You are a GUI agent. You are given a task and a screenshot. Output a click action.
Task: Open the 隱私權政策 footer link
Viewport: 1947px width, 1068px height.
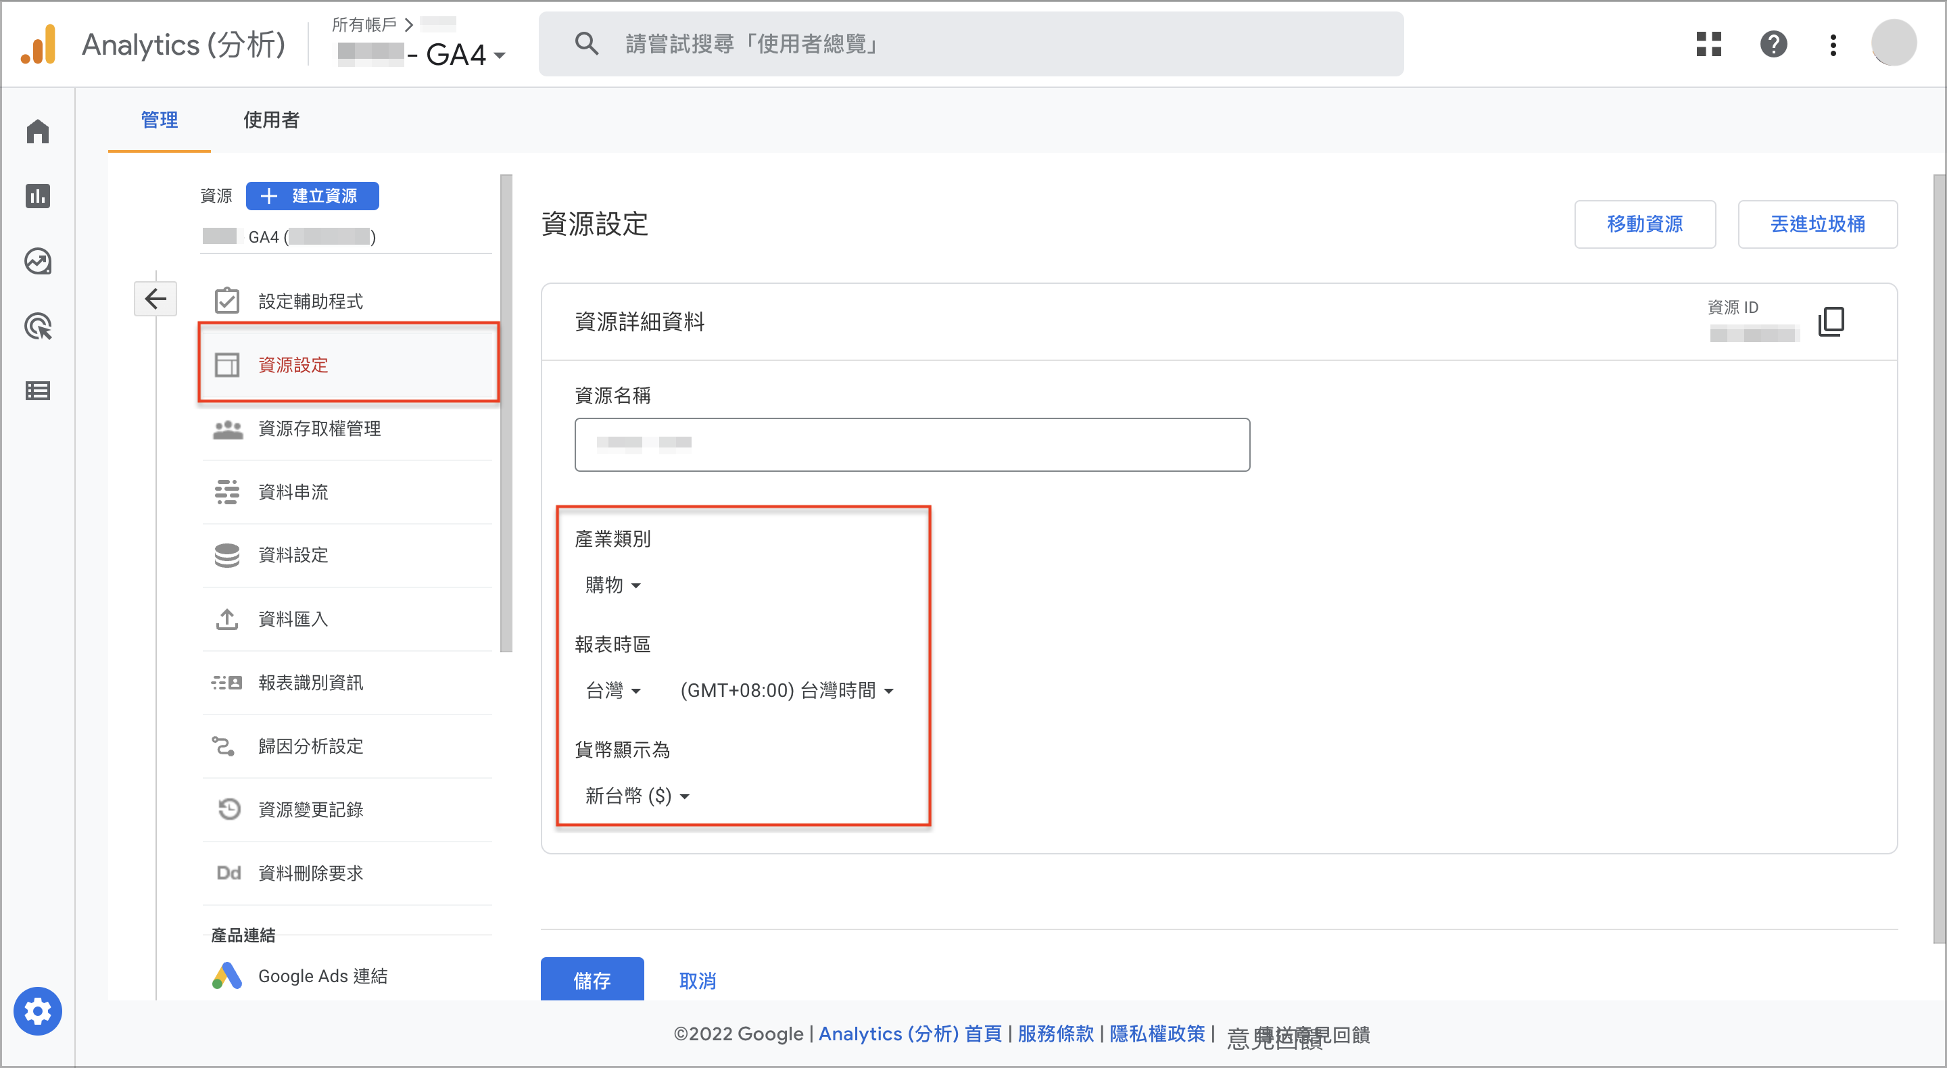click(1157, 1034)
